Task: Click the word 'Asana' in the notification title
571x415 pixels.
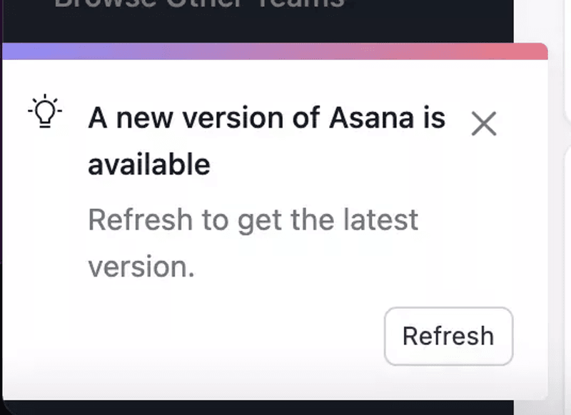Action: (x=368, y=118)
